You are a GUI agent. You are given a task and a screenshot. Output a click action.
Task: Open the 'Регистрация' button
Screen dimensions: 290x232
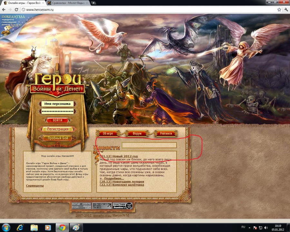pos(58,129)
